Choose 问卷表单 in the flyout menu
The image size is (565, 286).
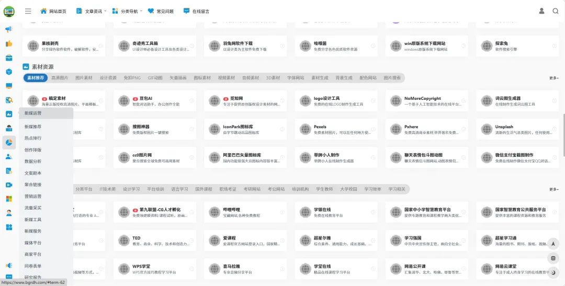[33, 266]
